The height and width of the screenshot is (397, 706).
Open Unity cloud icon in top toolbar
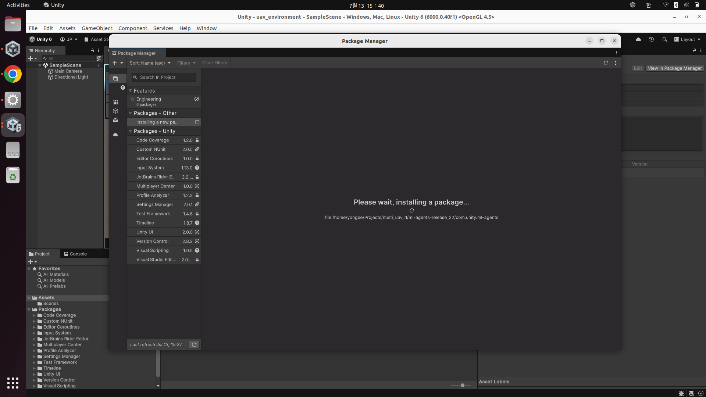638,39
